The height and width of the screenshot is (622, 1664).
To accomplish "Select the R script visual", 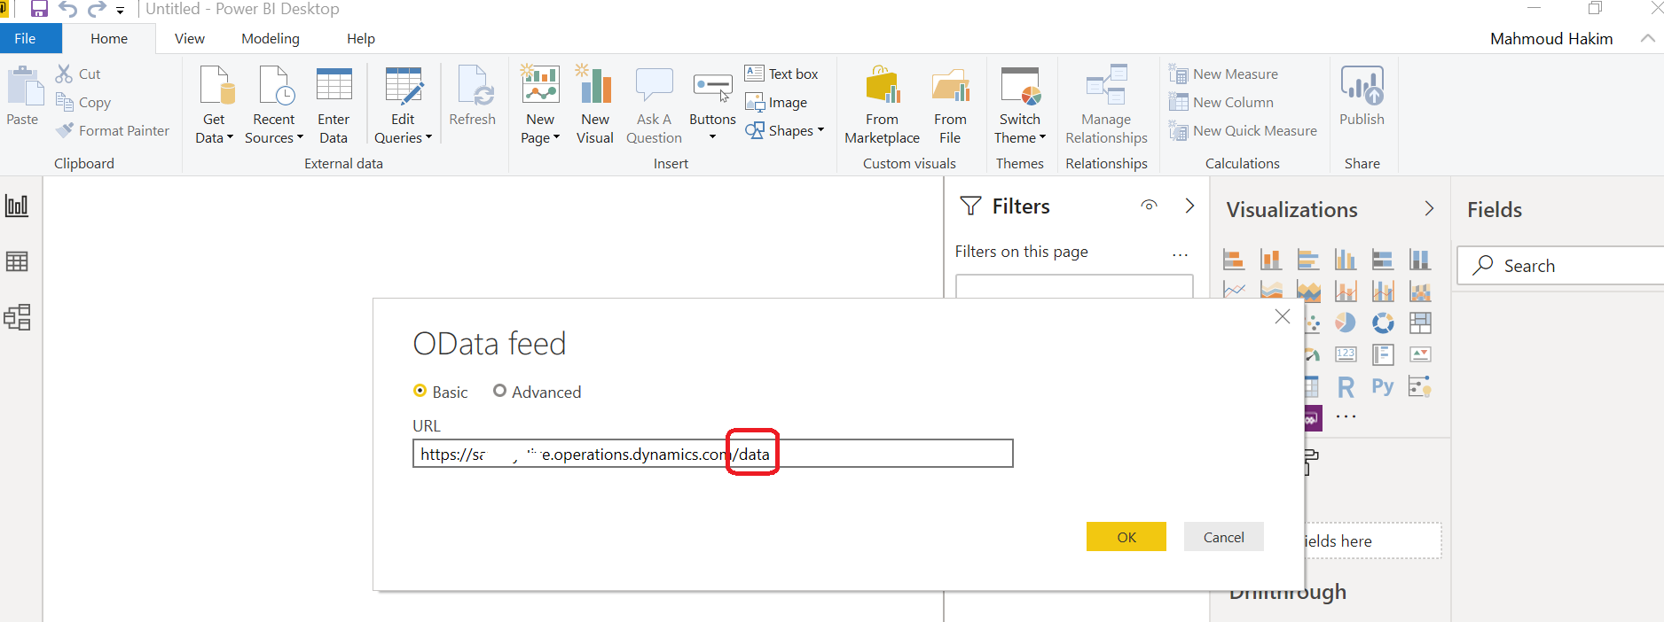I will (1346, 386).
